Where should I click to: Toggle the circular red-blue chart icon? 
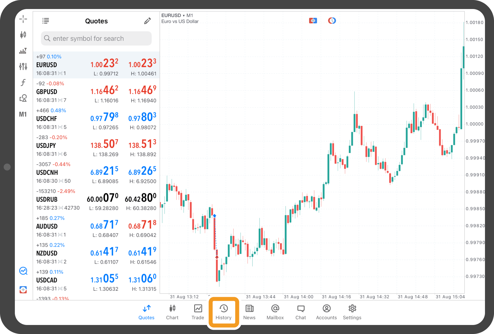pos(332,20)
